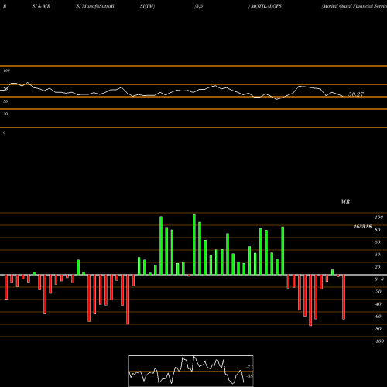The image size is (387, 387).
Task: Click the -71 value in mini chart
Action: coord(249,367)
